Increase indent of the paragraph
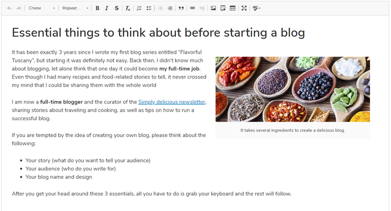 coord(170,8)
